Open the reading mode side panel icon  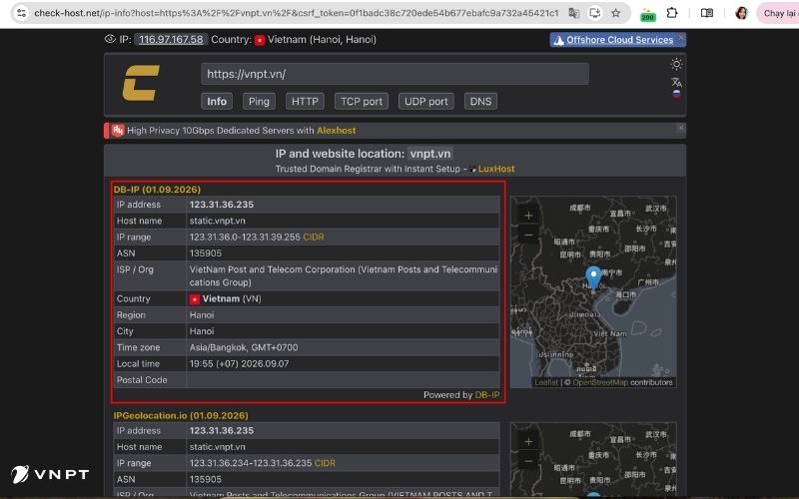707,13
